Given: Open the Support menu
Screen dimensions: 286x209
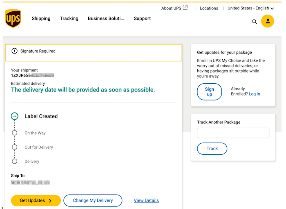Looking at the screenshot, I should [x=142, y=18].
